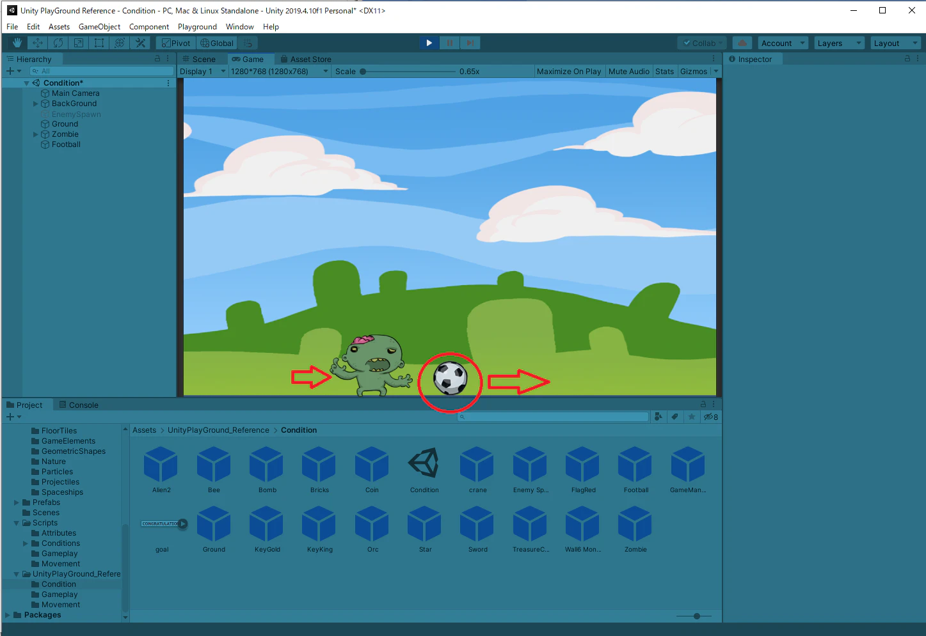The width and height of the screenshot is (926, 636).
Task: Click the Condition scene asset icon
Action: (x=424, y=463)
